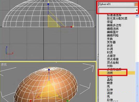Grab the red X-axis handle in the wireframe viewport
The height and width of the screenshot is (102, 139).
71,27
